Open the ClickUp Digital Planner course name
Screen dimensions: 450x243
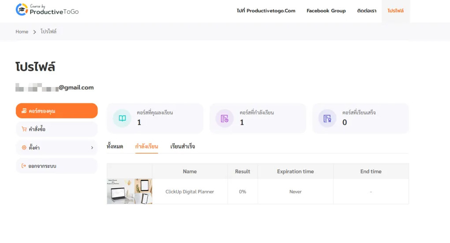pyautogui.click(x=190, y=191)
